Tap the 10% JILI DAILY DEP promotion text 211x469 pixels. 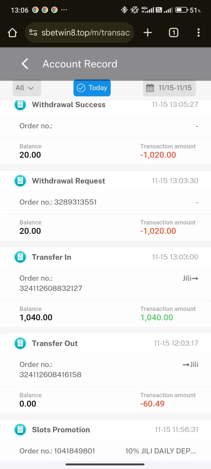[x=160, y=451]
